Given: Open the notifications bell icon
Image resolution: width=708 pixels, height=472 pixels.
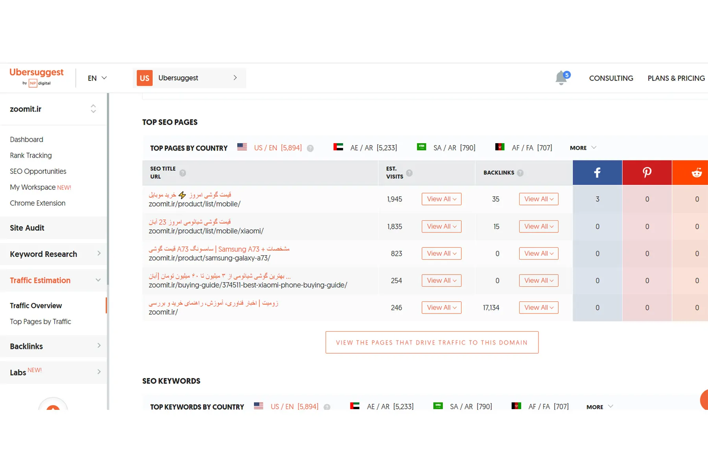Looking at the screenshot, I should (561, 78).
